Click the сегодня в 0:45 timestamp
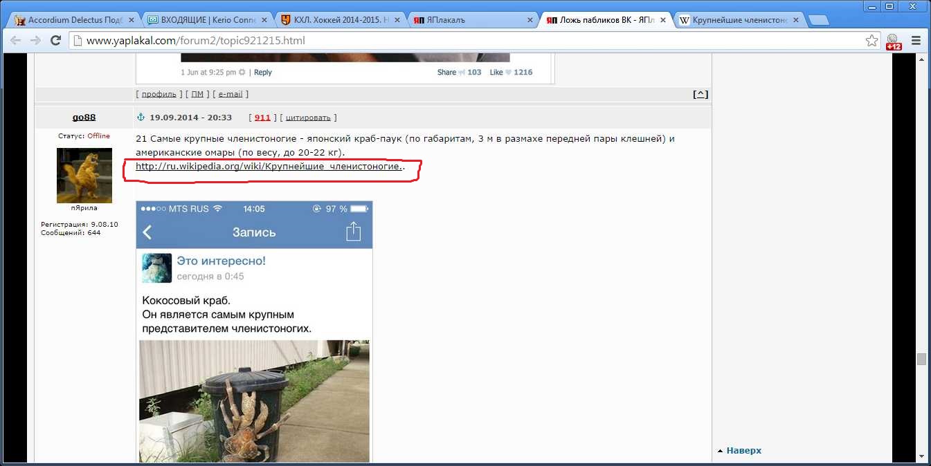The height and width of the screenshot is (466, 931). point(210,277)
